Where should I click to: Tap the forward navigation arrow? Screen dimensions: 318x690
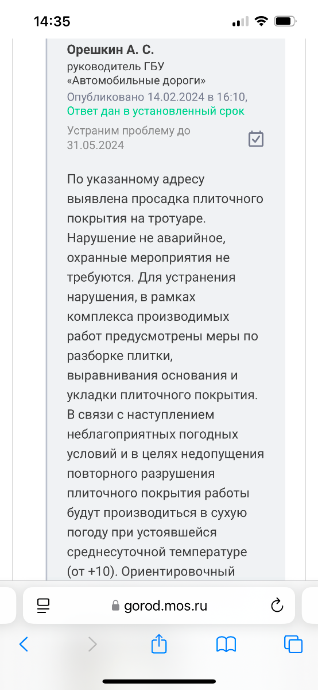92,644
